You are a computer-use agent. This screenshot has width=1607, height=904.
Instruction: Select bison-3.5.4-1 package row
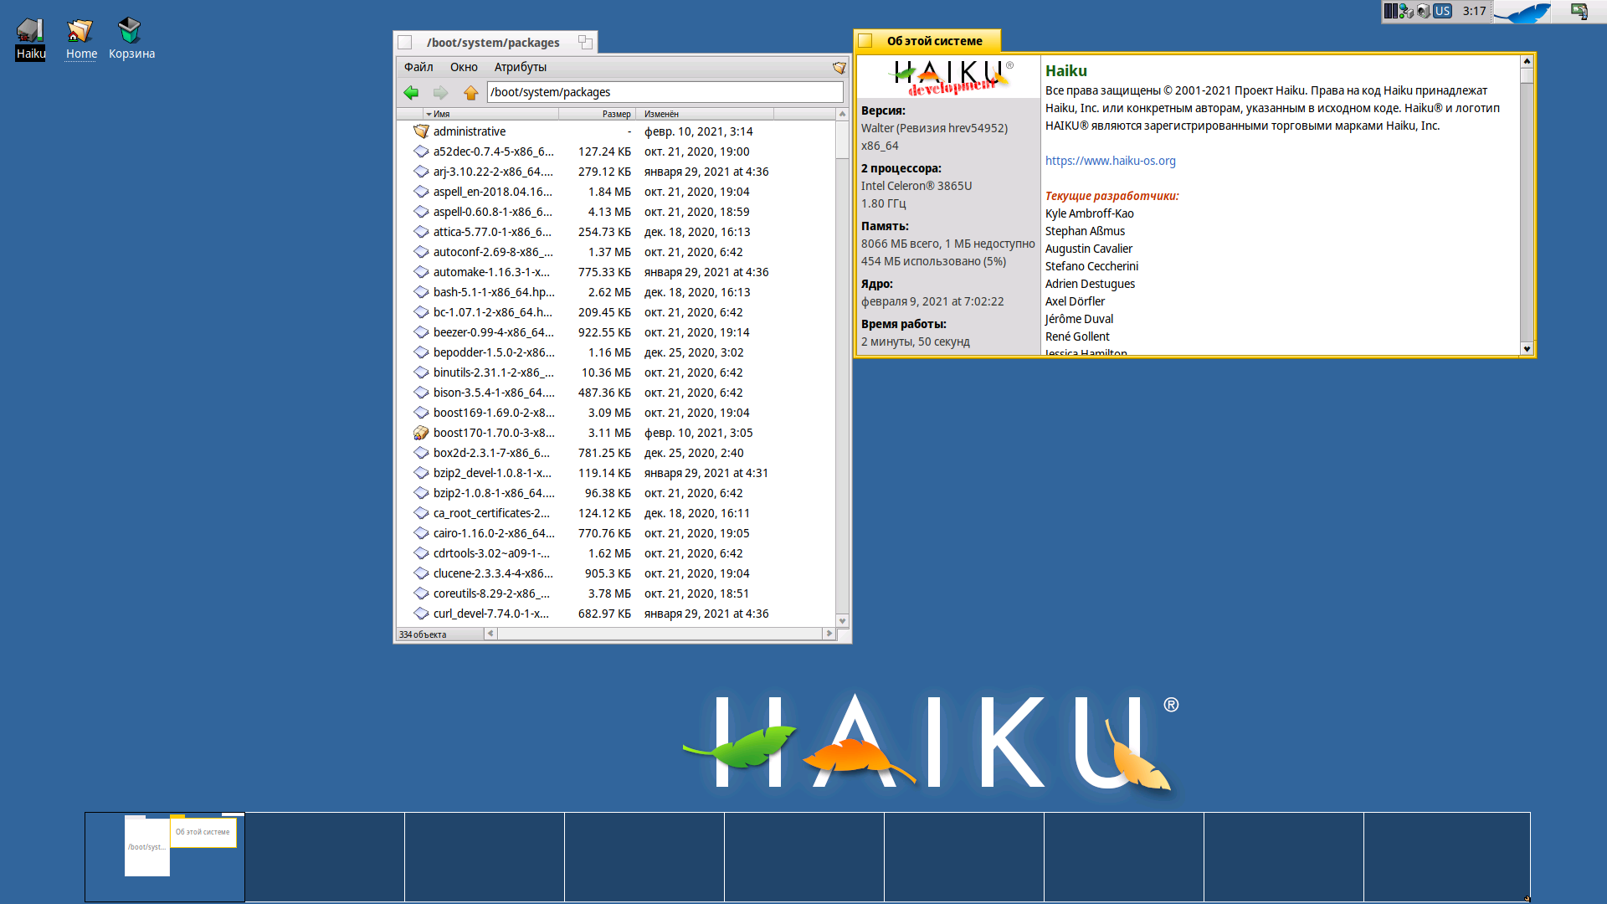click(615, 393)
